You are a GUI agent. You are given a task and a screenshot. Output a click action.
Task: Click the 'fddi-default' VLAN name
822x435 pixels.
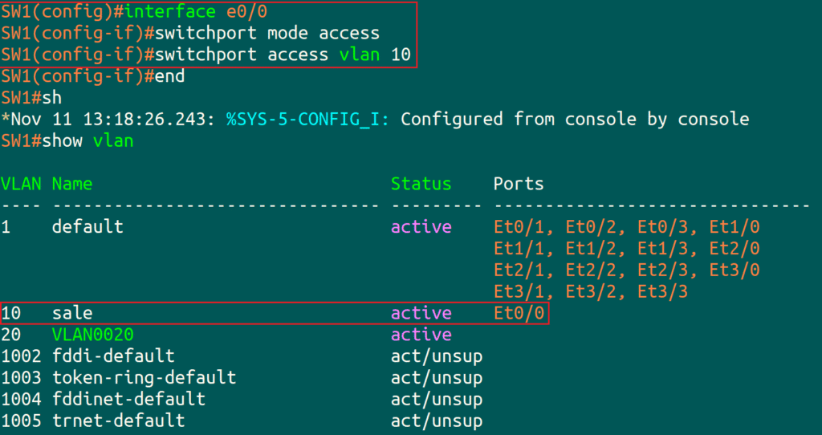pos(113,356)
